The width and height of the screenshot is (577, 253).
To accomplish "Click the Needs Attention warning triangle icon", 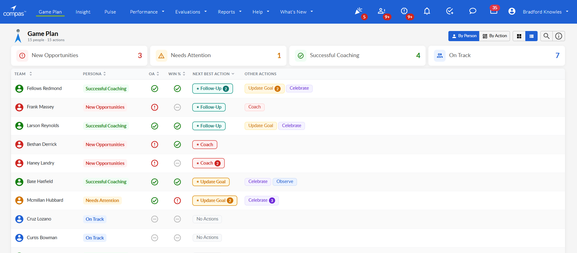I will coord(161,56).
